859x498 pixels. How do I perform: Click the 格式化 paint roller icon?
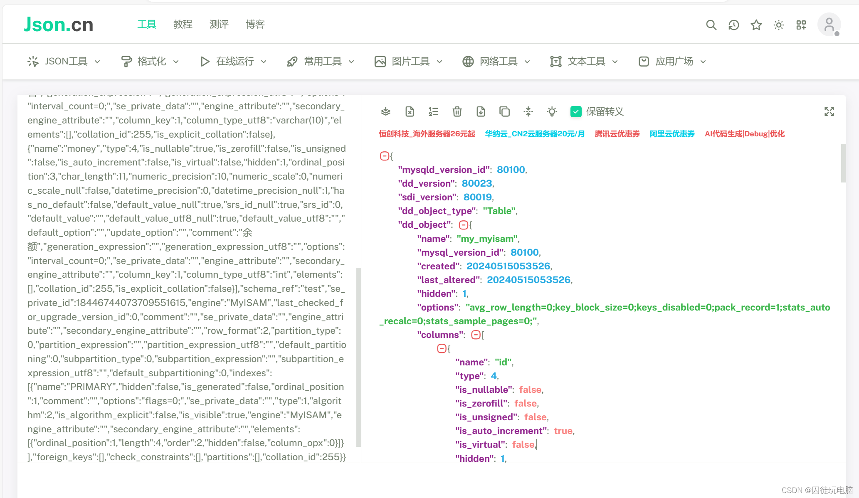click(x=126, y=62)
